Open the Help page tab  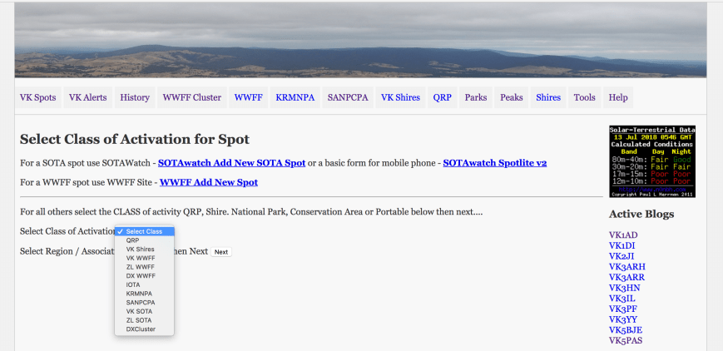[618, 97]
